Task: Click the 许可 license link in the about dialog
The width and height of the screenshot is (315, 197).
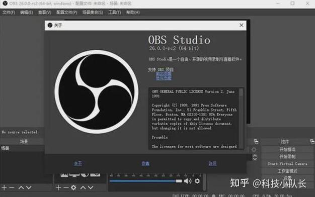Action: tap(212, 163)
